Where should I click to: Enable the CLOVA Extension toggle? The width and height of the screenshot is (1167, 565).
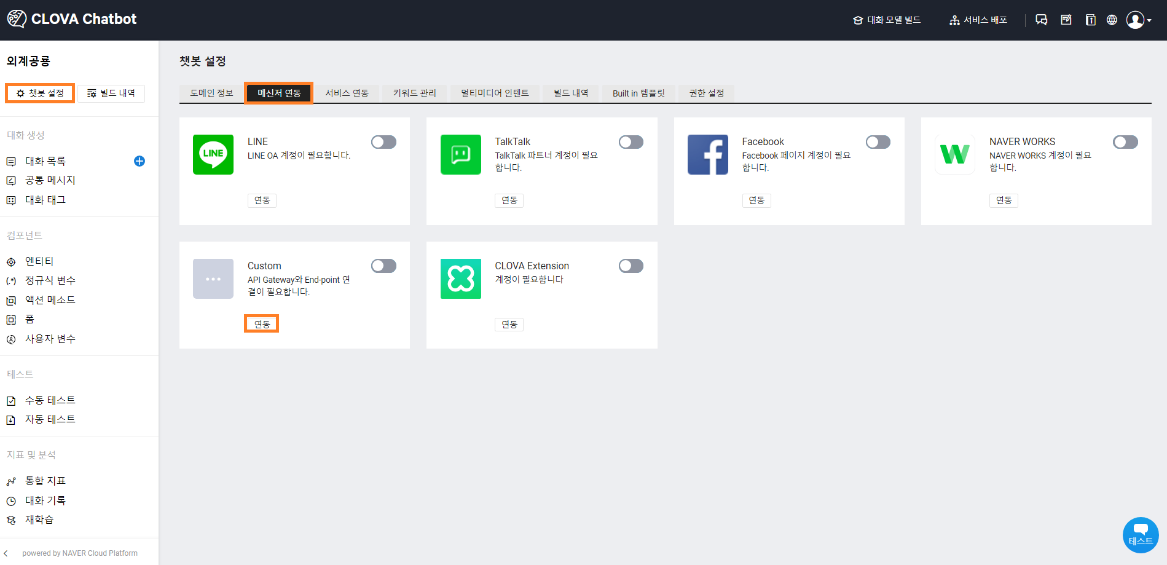point(631,266)
